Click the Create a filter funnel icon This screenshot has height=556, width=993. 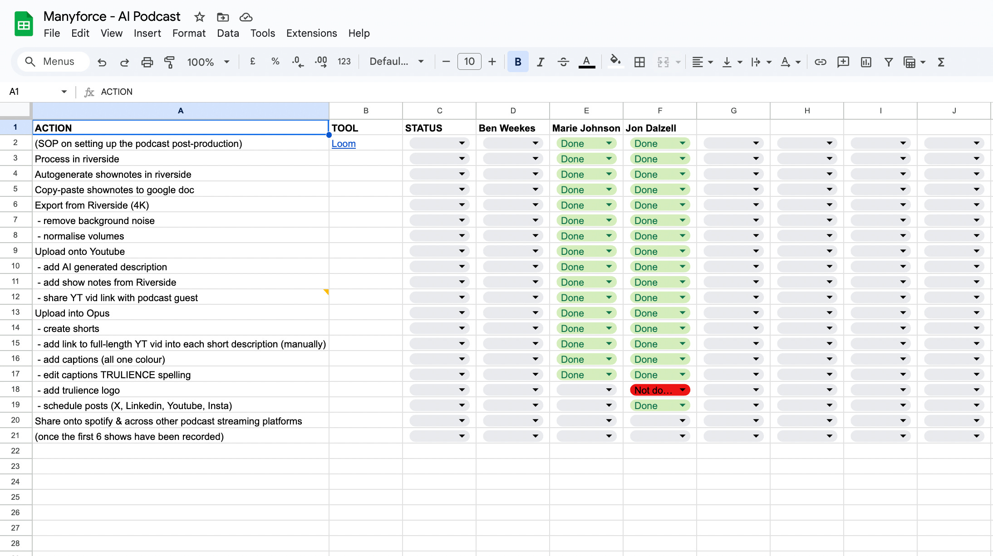[x=888, y=62]
